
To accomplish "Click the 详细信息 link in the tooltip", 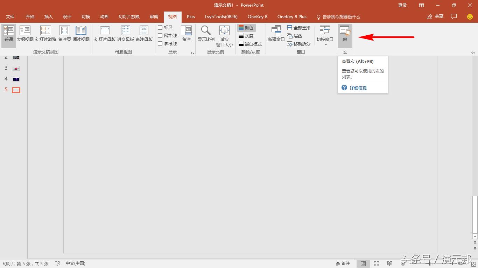I will click(358, 88).
